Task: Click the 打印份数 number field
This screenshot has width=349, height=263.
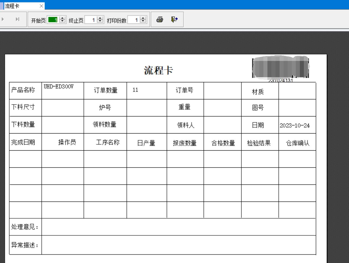Action: click(133, 20)
